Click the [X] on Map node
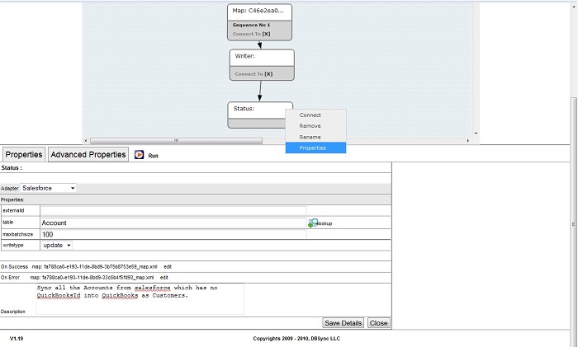This screenshot has height=347, width=578. click(267, 34)
